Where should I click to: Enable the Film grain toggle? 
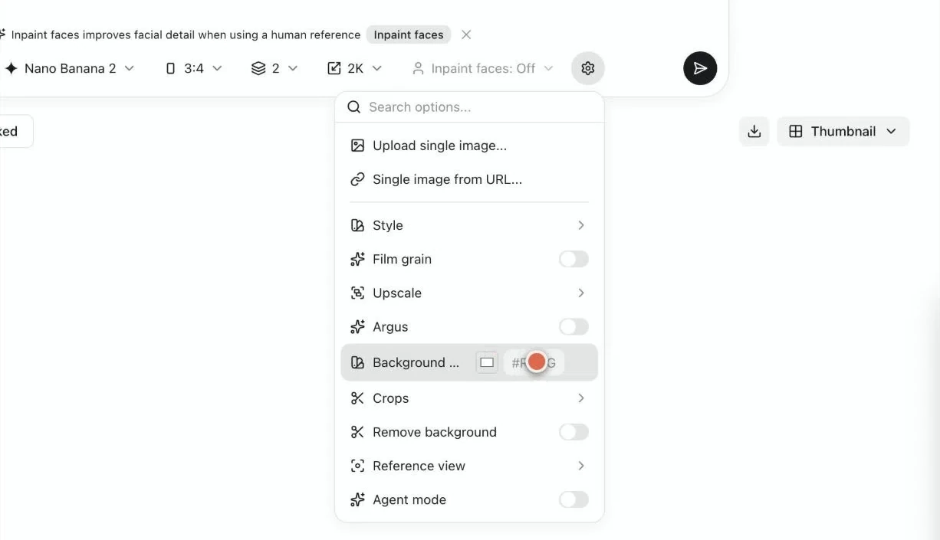pyautogui.click(x=574, y=259)
